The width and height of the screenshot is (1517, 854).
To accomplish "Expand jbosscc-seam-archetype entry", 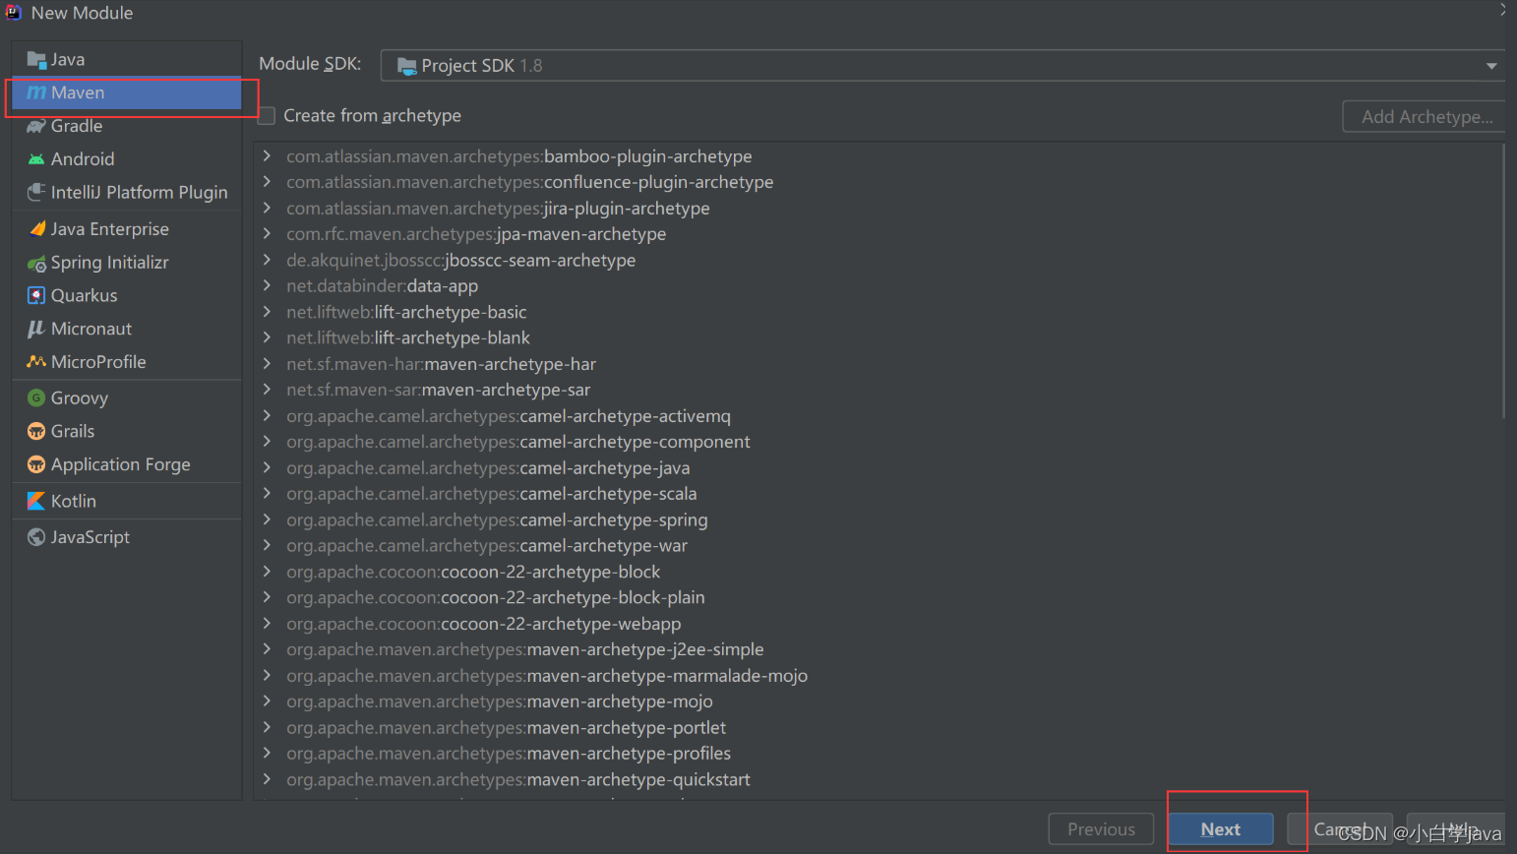I will coord(267,261).
